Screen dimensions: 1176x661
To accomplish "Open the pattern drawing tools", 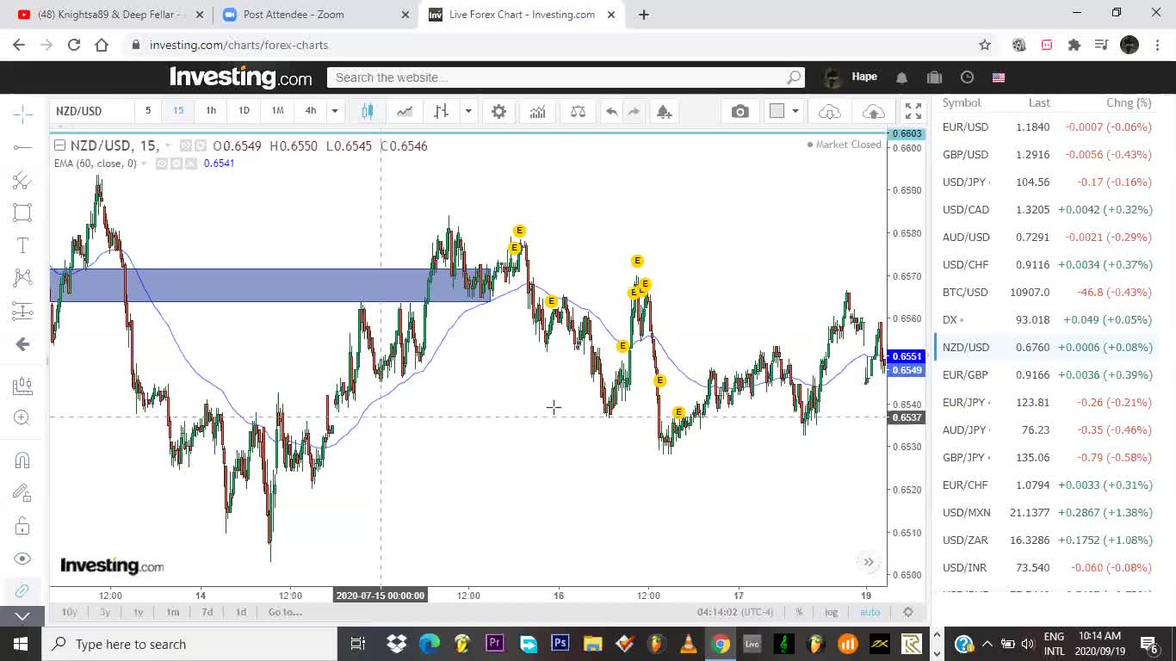I will [x=22, y=278].
